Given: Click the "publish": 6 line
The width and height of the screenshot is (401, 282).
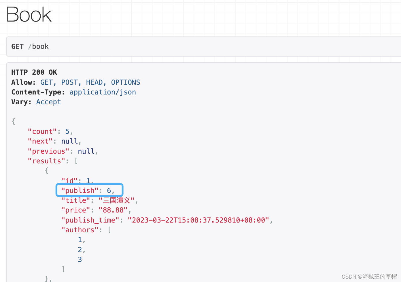Looking at the screenshot, I should coord(88,191).
